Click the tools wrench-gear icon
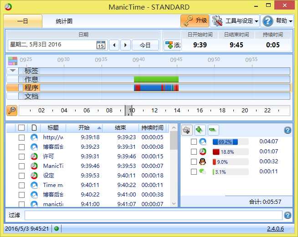 [x=217, y=21]
